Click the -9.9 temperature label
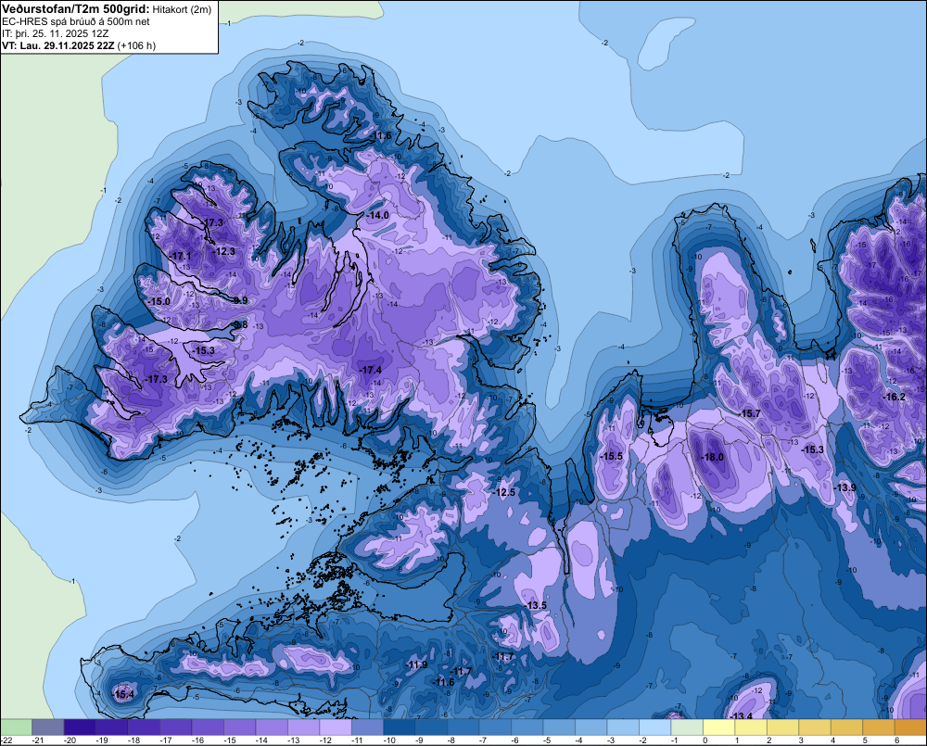 pyautogui.click(x=239, y=300)
